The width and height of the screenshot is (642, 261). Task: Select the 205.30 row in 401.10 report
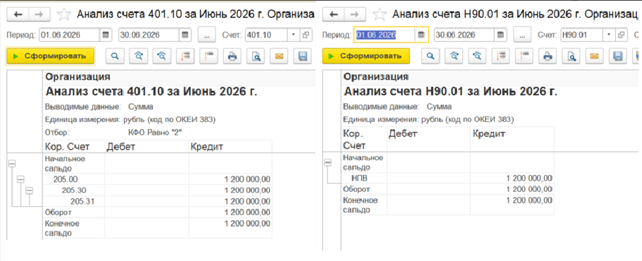(157, 190)
